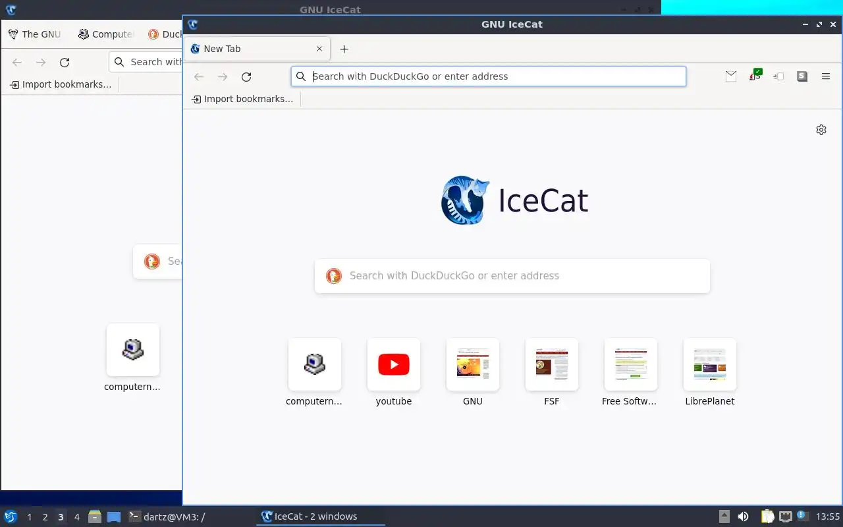The height and width of the screenshot is (527, 843).
Task: Switch to The GNU tab in back window
Action: click(34, 34)
